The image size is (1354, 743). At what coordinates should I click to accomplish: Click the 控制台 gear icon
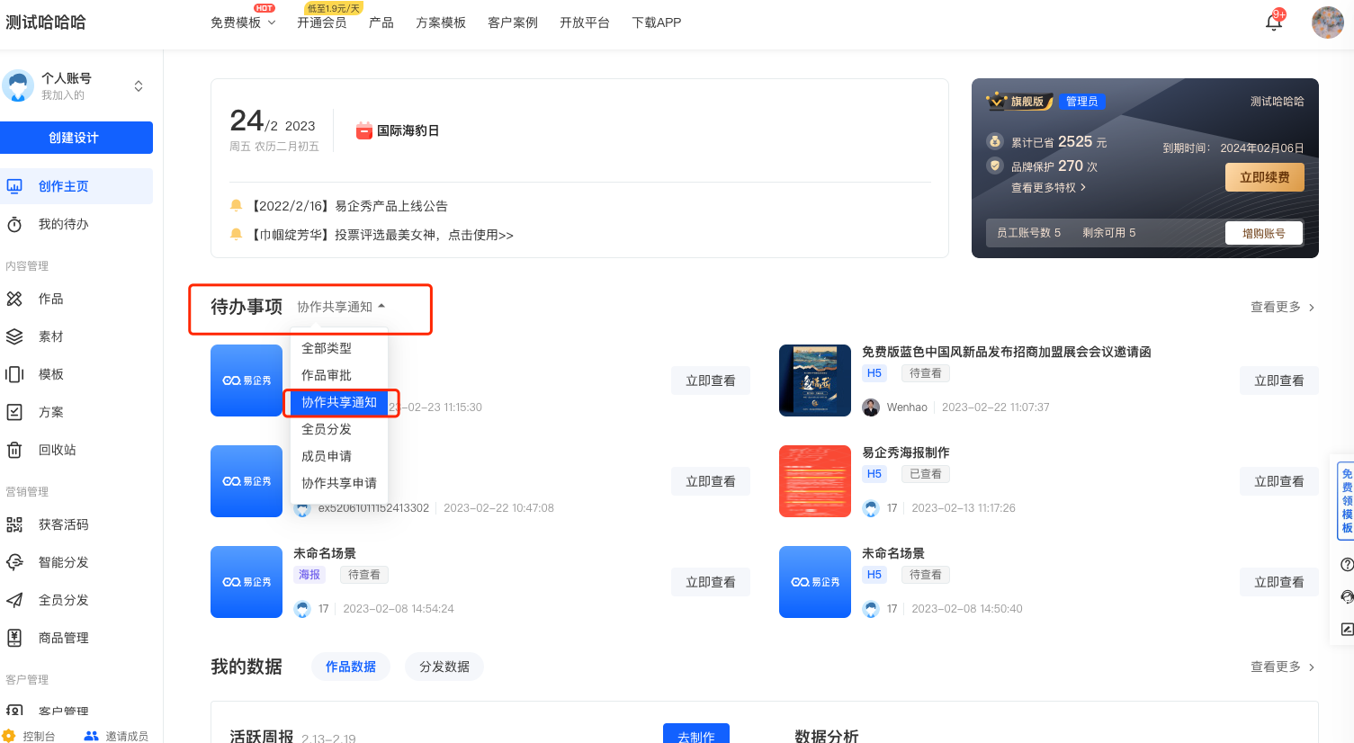(x=10, y=736)
